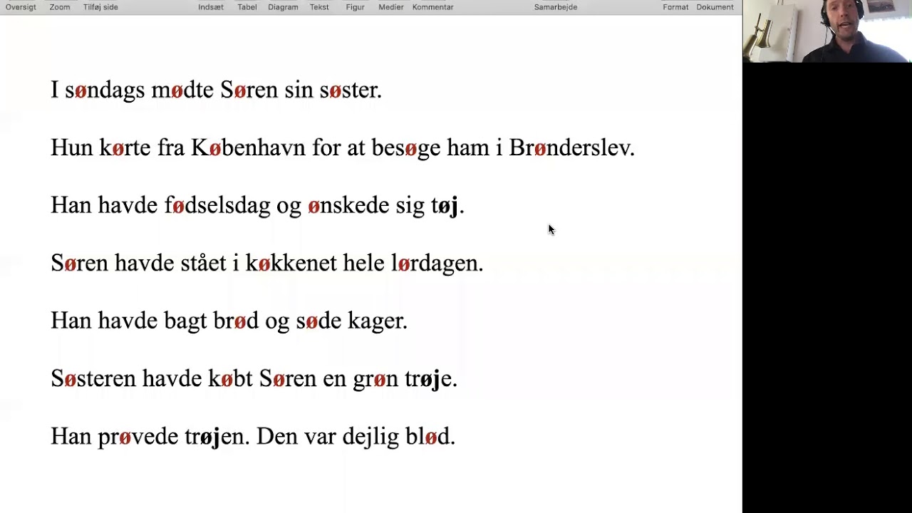Viewport: 912px width, 513px height.
Task: Click the word "hele"
Action: [364, 264]
